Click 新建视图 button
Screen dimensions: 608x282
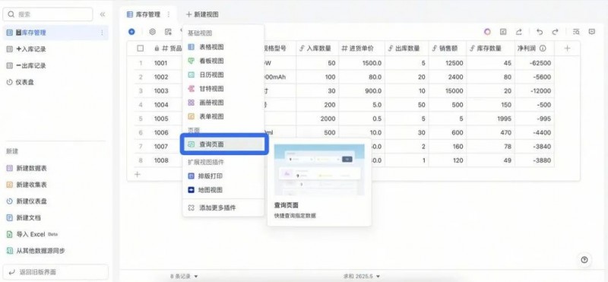click(x=202, y=14)
